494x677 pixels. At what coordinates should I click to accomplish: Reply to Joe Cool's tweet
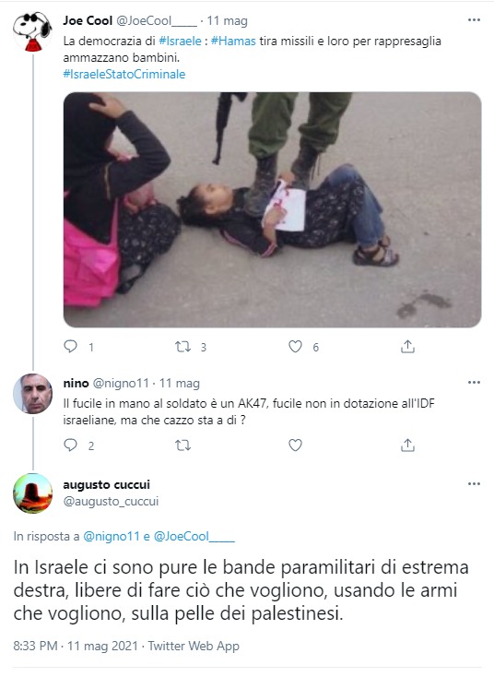click(70, 346)
